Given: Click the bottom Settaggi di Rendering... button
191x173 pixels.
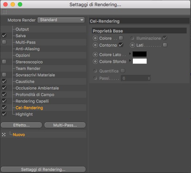Looking at the screenshot, I should click(x=43, y=169).
